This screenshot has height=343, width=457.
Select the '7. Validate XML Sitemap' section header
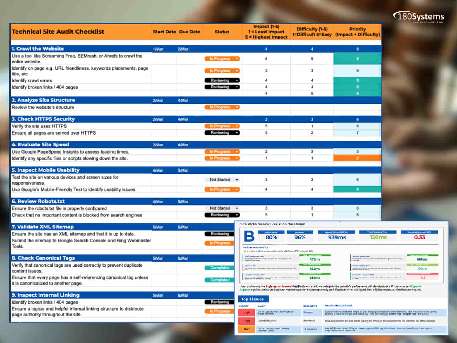tap(43, 227)
